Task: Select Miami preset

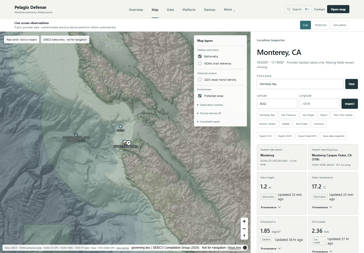Action: pyautogui.click(x=324, y=115)
